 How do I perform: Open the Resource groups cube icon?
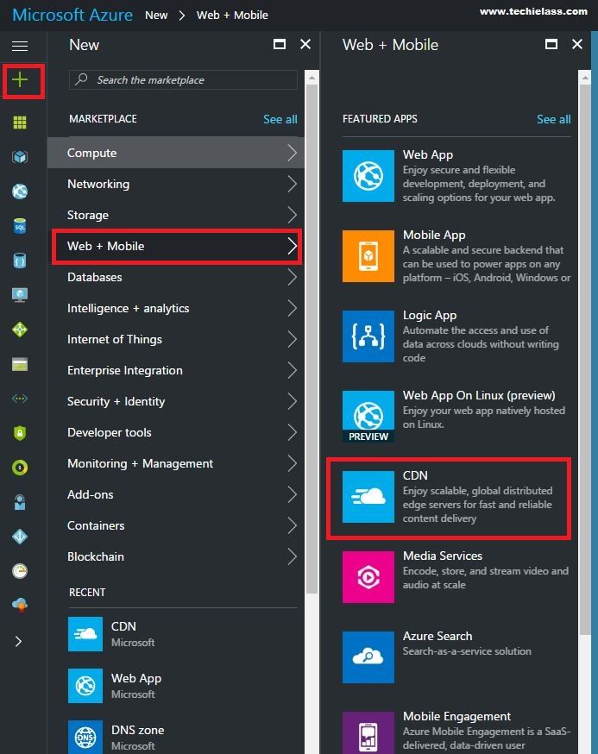20,157
